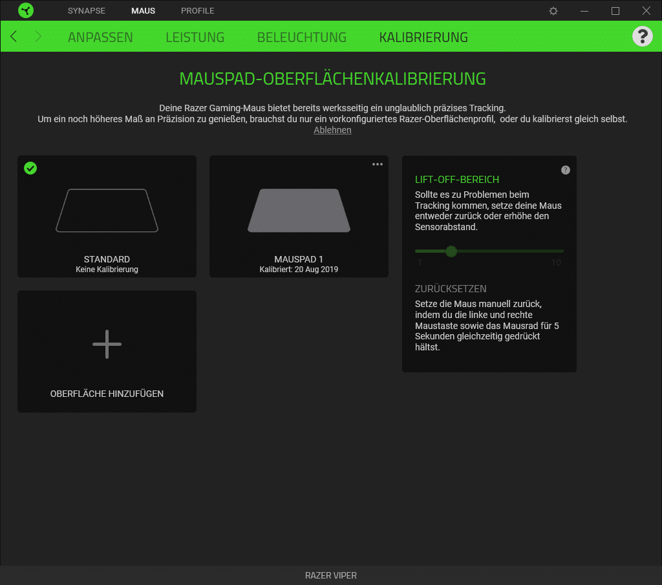
Task: Select the Razer Viper device at bottom
Action: click(330, 575)
